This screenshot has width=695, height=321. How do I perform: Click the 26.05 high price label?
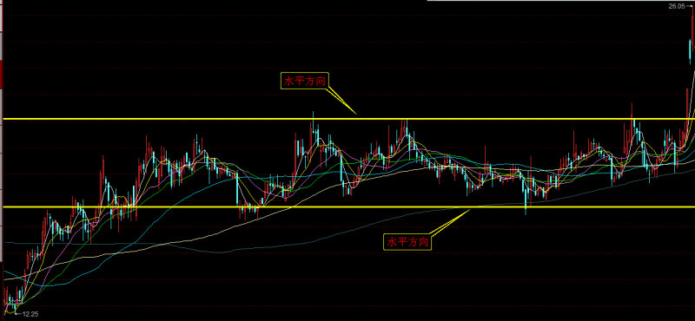pyautogui.click(x=676, y=6)
